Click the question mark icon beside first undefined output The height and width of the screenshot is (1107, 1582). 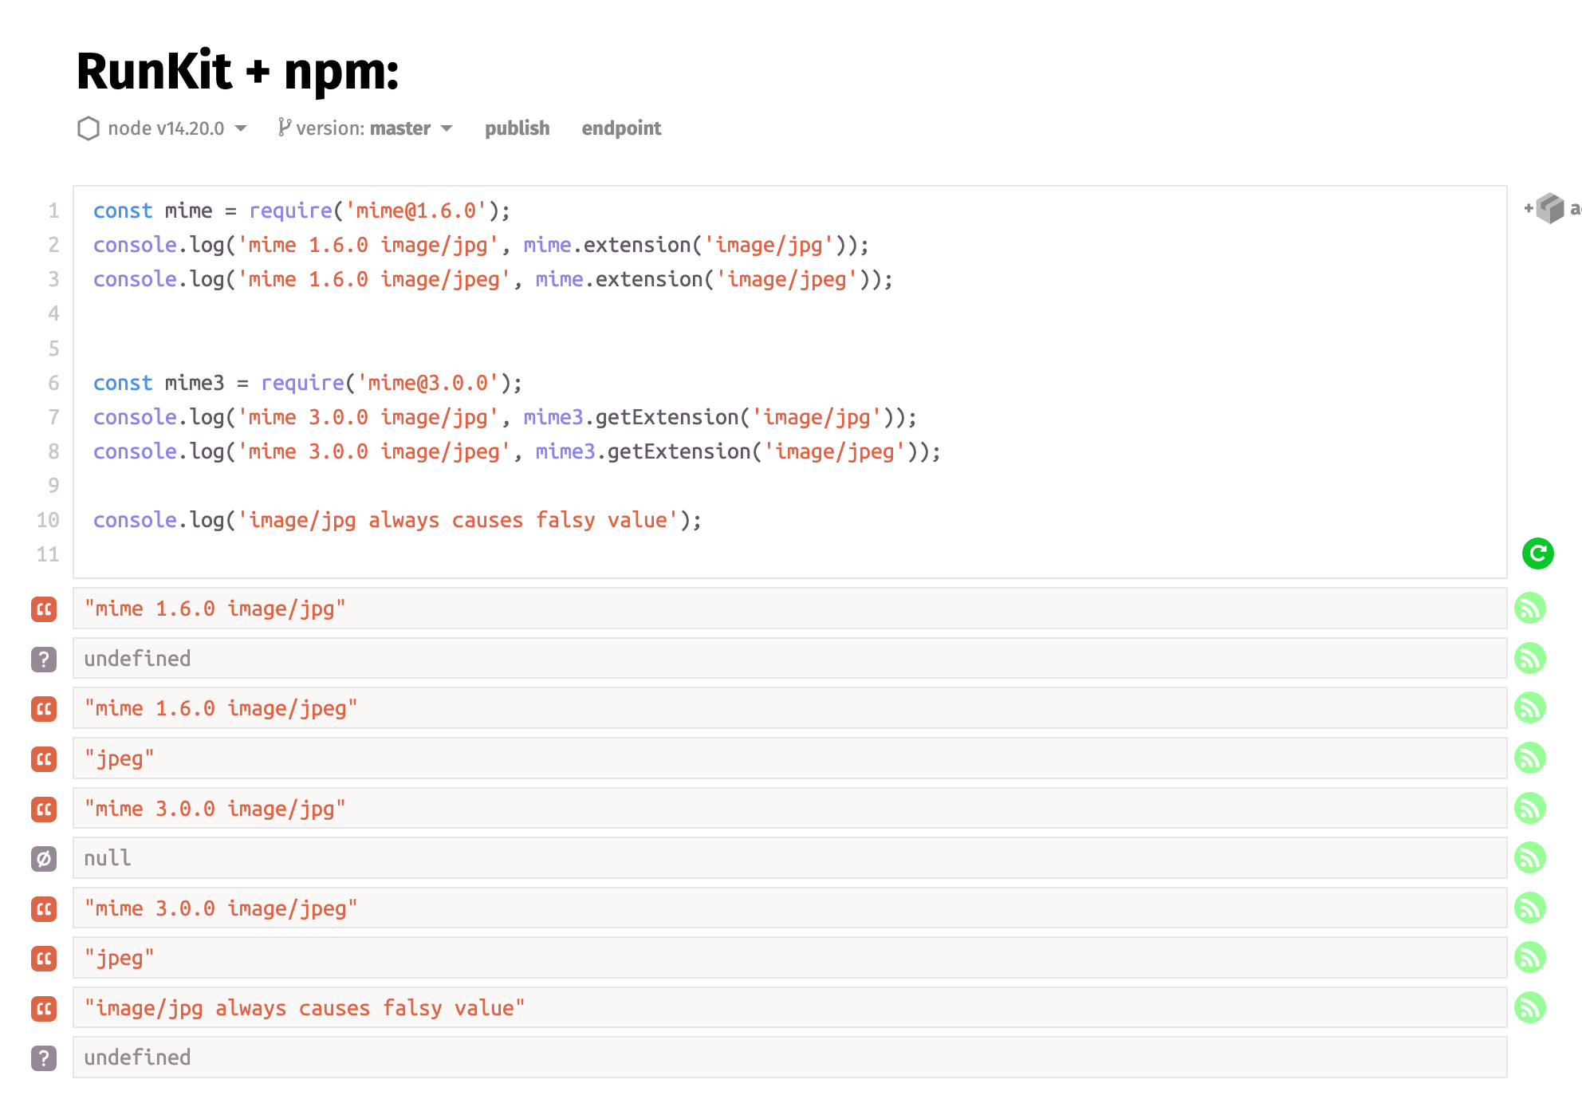tap(45, 658)
